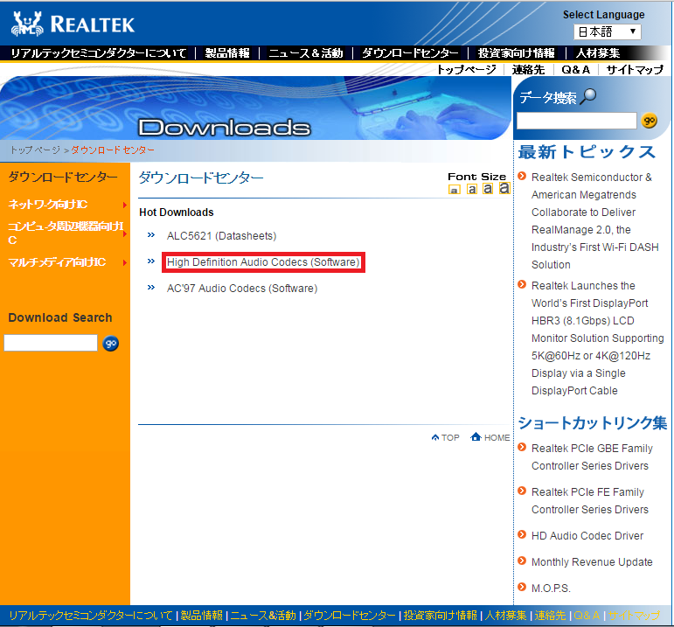Click ダウンロードセンター in the breadcrumb
The width and height of the screenshot is (674, 627).
(113, 150)
